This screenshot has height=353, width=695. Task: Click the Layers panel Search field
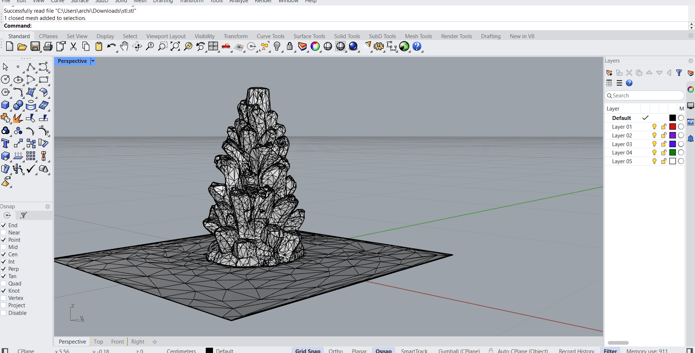click(x=647, y=96)
